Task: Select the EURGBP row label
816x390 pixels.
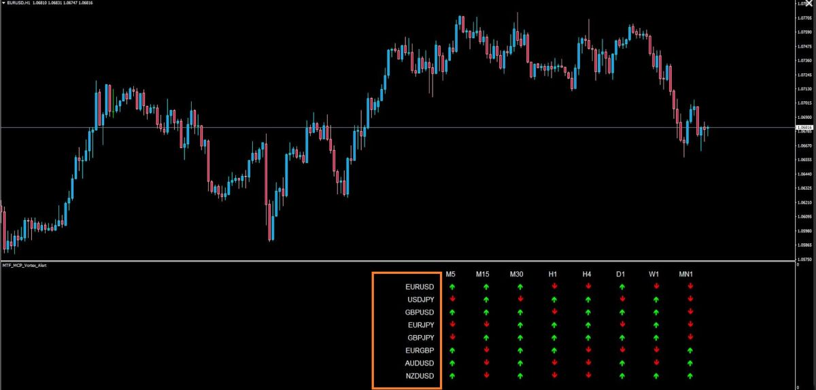Action: (x=420, y=350)
